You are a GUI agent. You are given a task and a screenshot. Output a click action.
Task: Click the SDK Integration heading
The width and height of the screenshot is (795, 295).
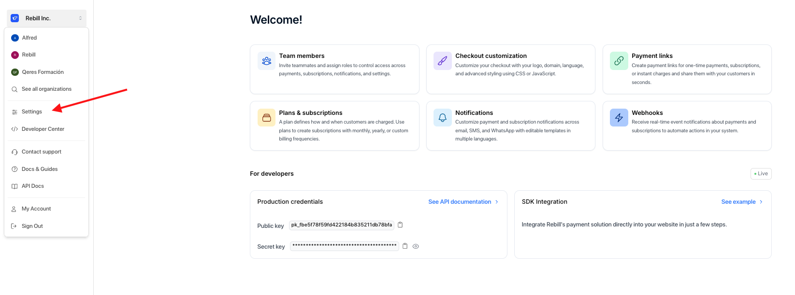pos(545,202)
